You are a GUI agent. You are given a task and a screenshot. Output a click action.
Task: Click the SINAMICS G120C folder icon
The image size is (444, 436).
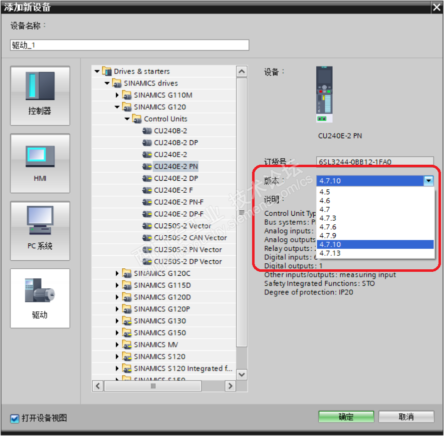coord(127,273)
